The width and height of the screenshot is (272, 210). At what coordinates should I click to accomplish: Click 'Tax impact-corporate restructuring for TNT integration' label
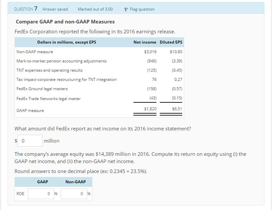pyautogui.click(x=67, y=80)
